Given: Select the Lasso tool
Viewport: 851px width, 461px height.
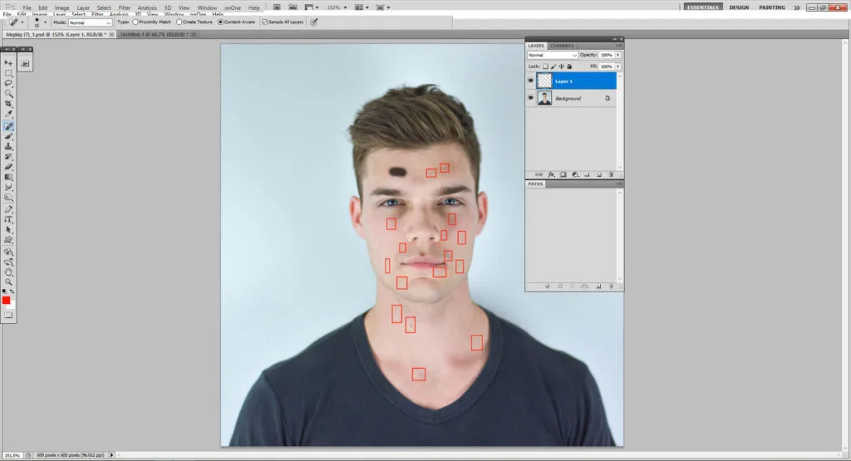Looking at the screenshot, I should click(9, 83).
